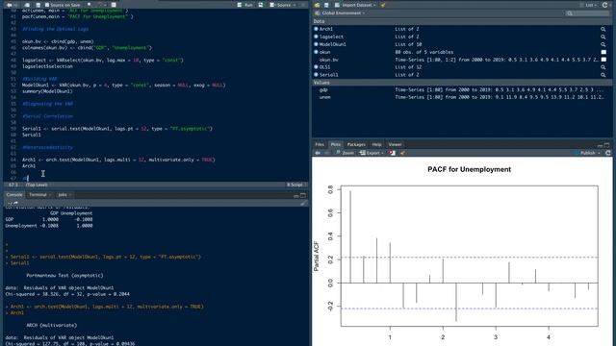Switch to the Packages tab
Image resolution: width=616 pixels, height=346 pixels.
(x=356, y=144)
